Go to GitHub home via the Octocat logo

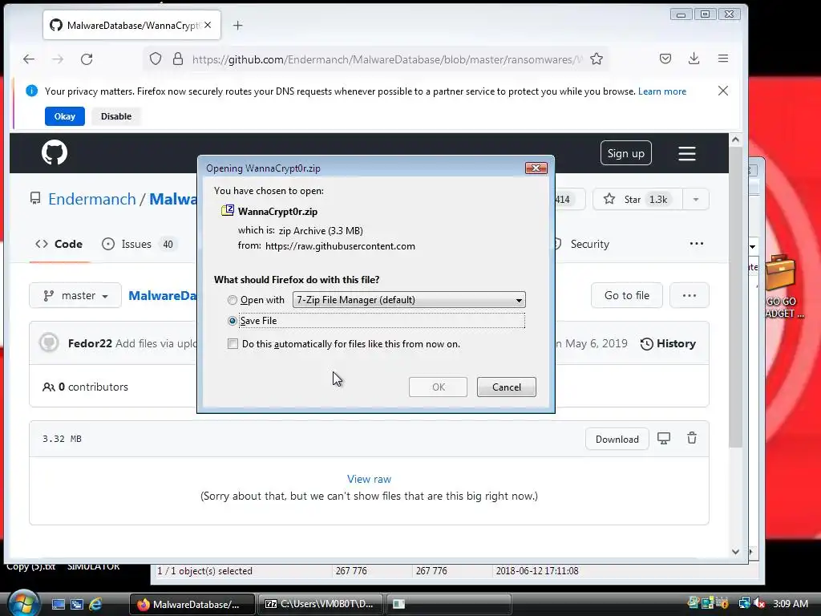pyautogui.click(x=55, y=152)
